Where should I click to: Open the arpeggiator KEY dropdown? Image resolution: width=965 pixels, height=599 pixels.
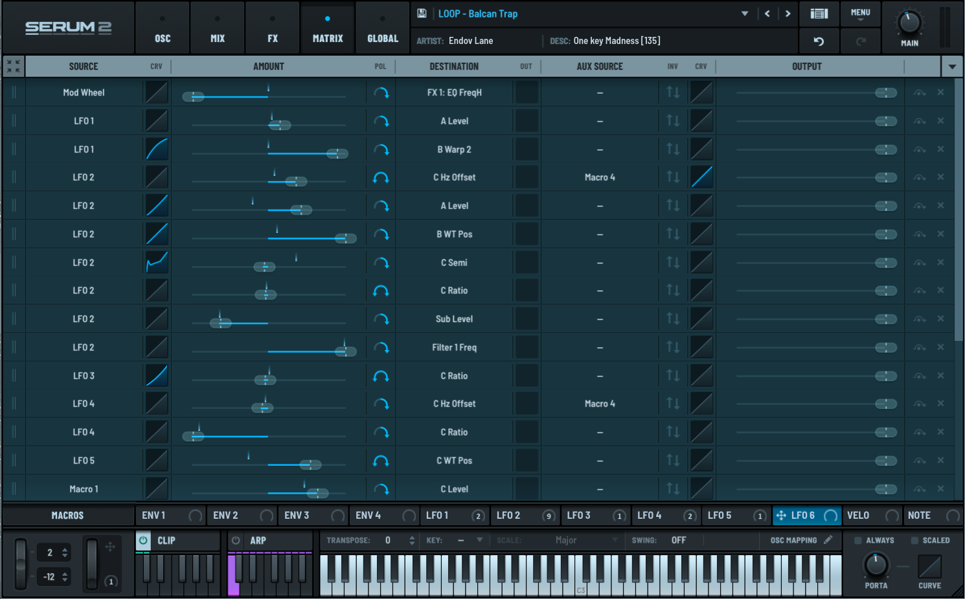coord(479,540)
